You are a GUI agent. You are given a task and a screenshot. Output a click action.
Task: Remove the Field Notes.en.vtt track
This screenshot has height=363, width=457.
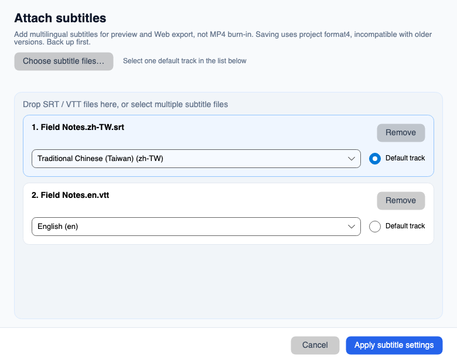coord(401,201)
